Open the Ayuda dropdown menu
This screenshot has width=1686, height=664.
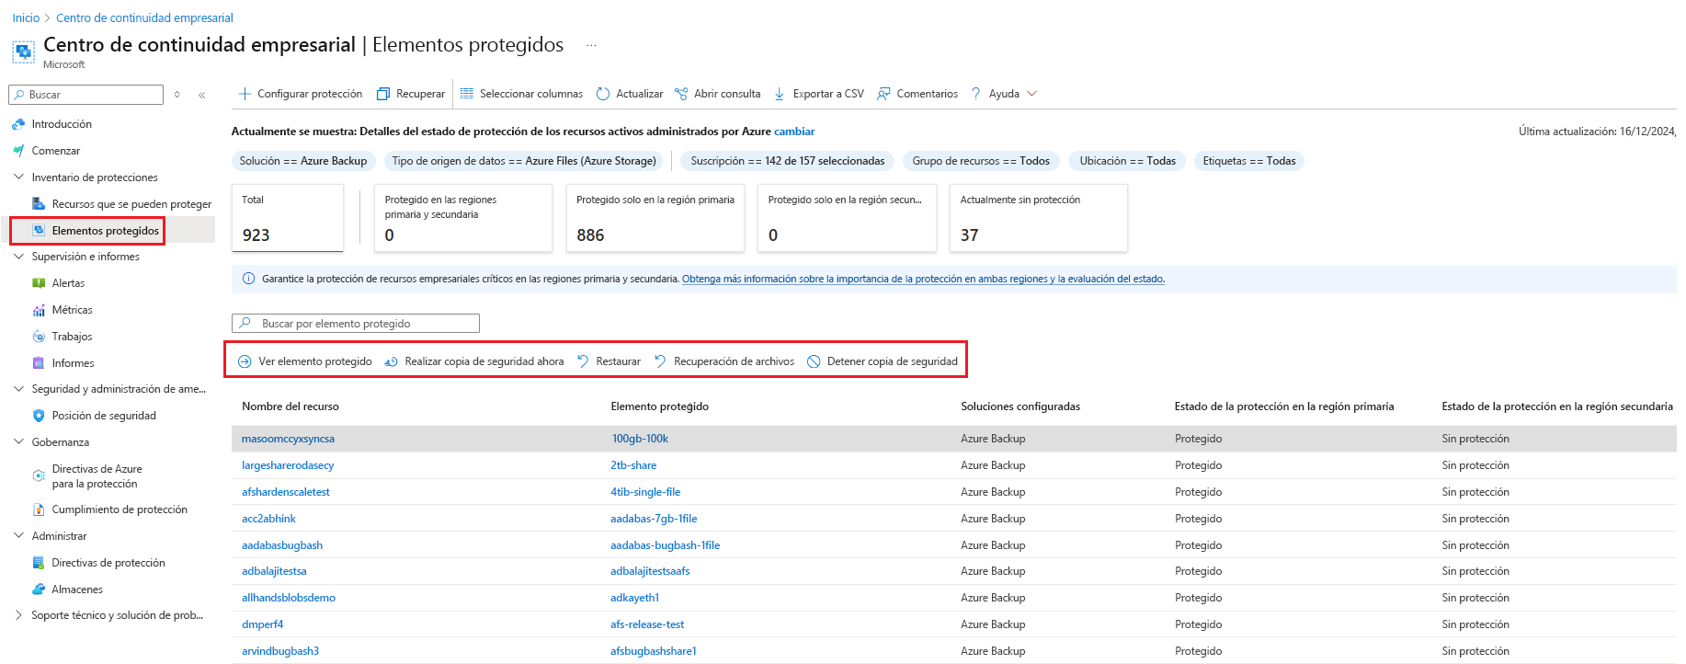point(1031,94)
